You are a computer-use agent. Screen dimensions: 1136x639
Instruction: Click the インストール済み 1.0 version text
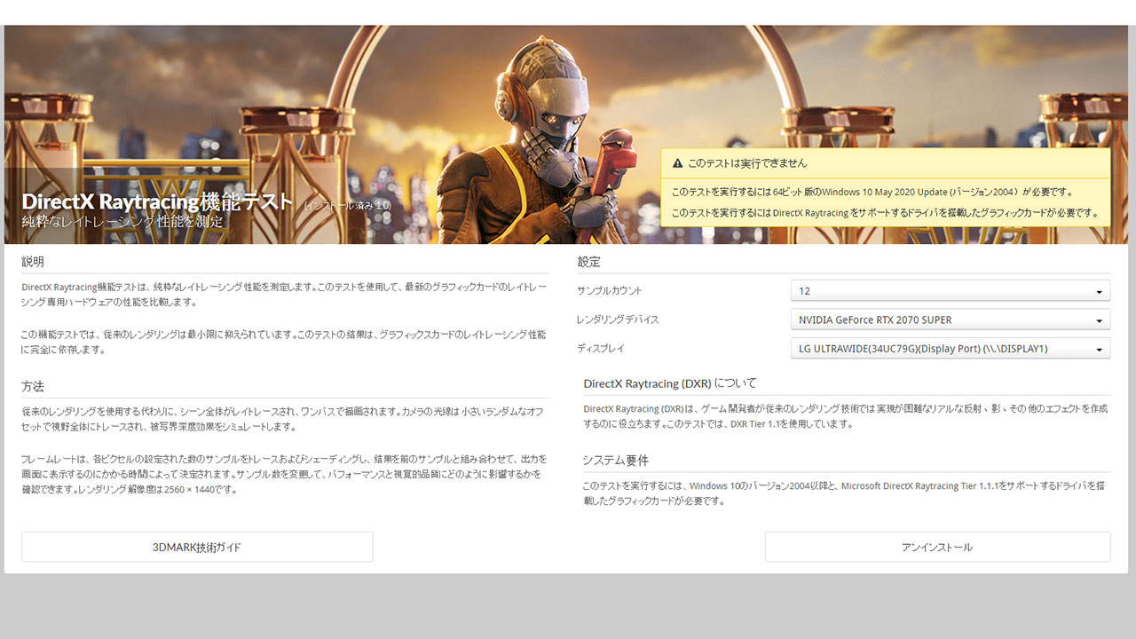coord(347,206)
